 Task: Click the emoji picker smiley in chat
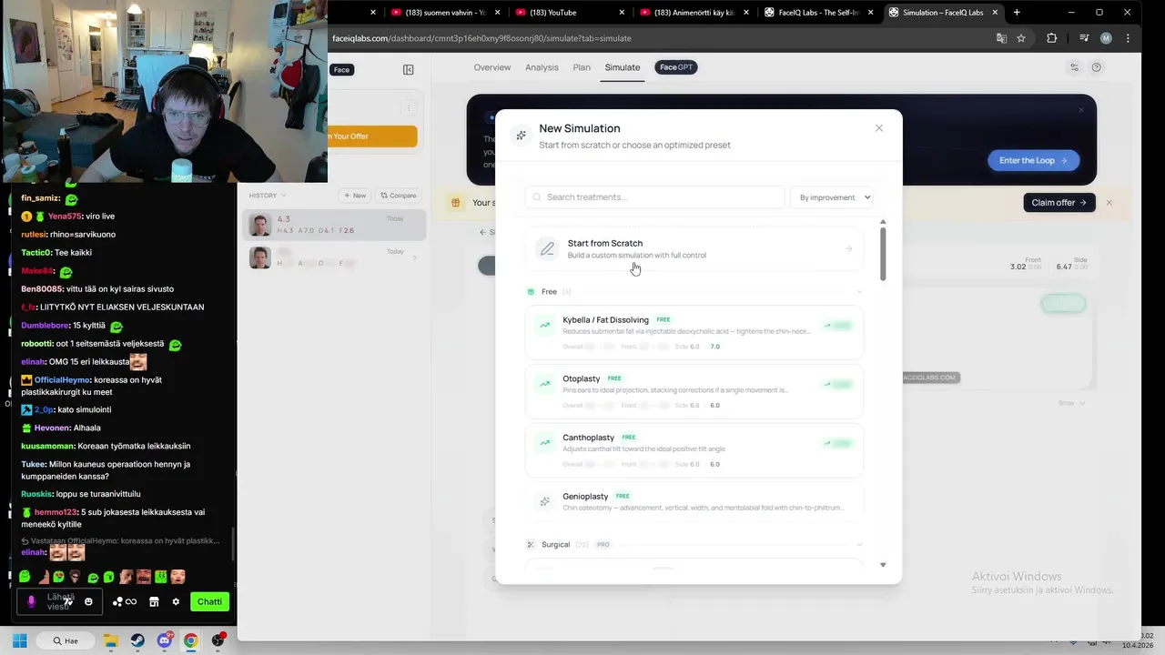pyautogui.click(x=88, y=601)
